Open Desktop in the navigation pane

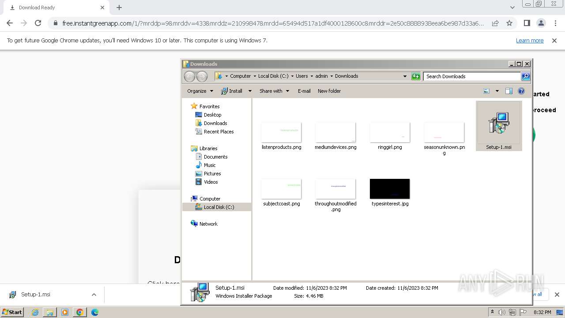tap(212, 115)
